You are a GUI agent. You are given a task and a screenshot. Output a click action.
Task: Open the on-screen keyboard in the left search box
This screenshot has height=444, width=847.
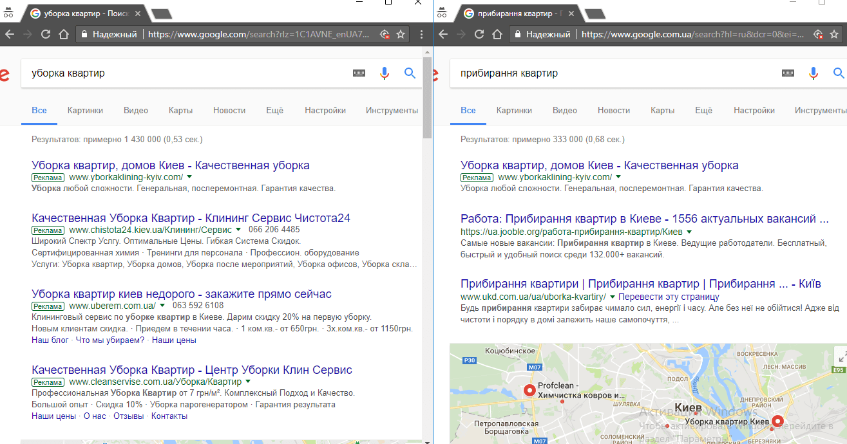[x=359, y=73]
